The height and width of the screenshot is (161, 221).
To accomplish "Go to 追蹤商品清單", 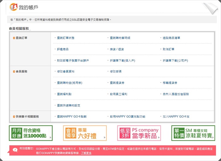I will [171, 38].
